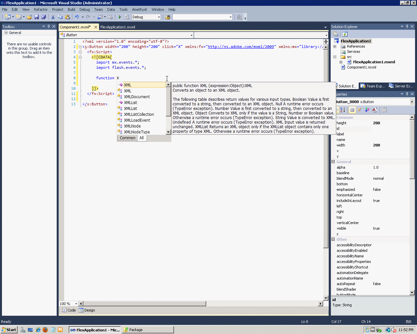
Task: Open the Properties object selector dropdown
Action: (x=412, y=102)
